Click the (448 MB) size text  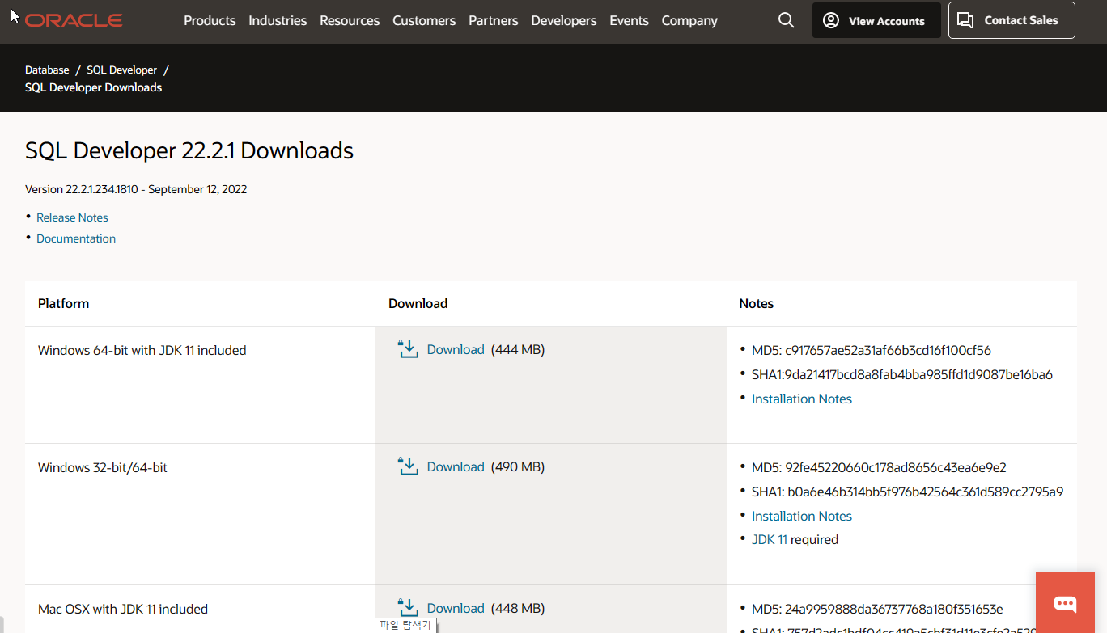[x=518, y=608]
